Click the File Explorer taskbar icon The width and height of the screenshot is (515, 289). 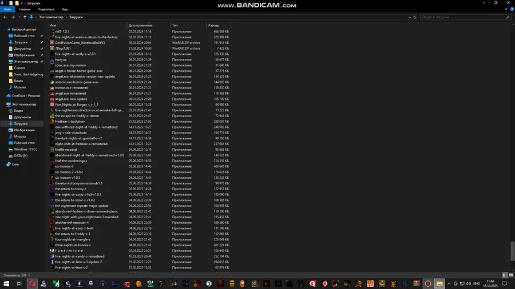coord(439,284)
